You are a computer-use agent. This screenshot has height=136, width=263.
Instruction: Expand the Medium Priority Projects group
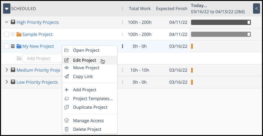pos(7,70)
